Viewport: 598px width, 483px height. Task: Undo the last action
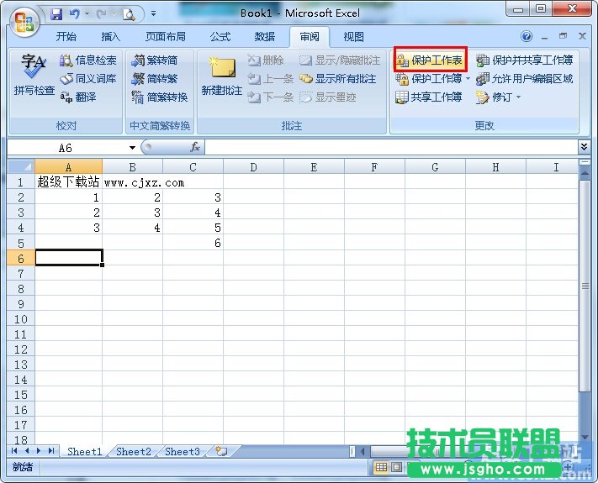(74, 14)
